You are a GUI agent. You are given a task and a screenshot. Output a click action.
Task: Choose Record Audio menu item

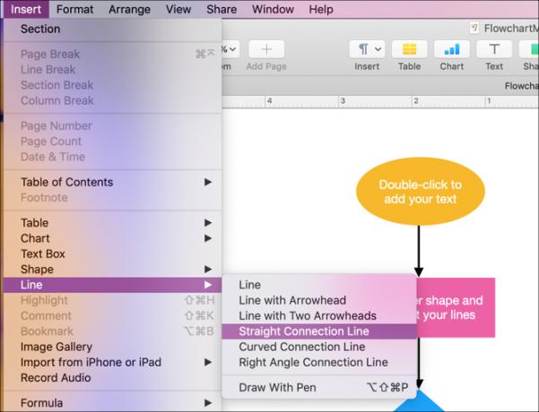click(x=113, y=378)
